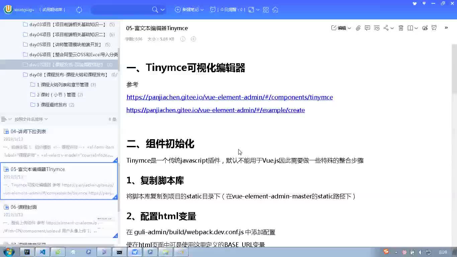Expand more toolbar items double-chevron
The image size is (457, 257).
tap(446, 28)
